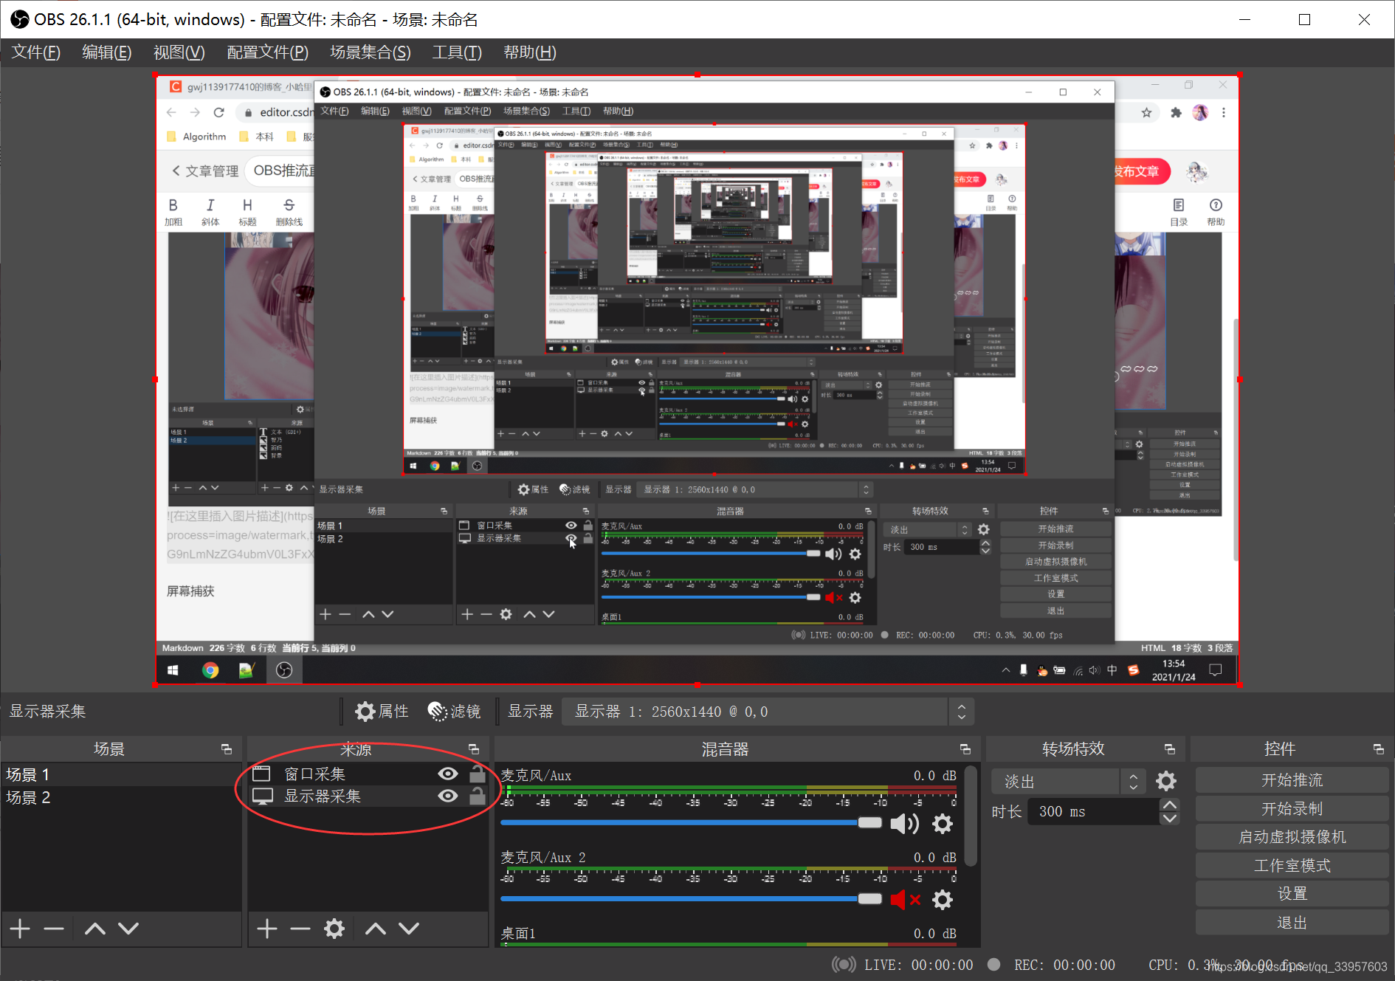Undock the 转场特效 panel
This screenshot has height=981, width=1395.
1170,749
